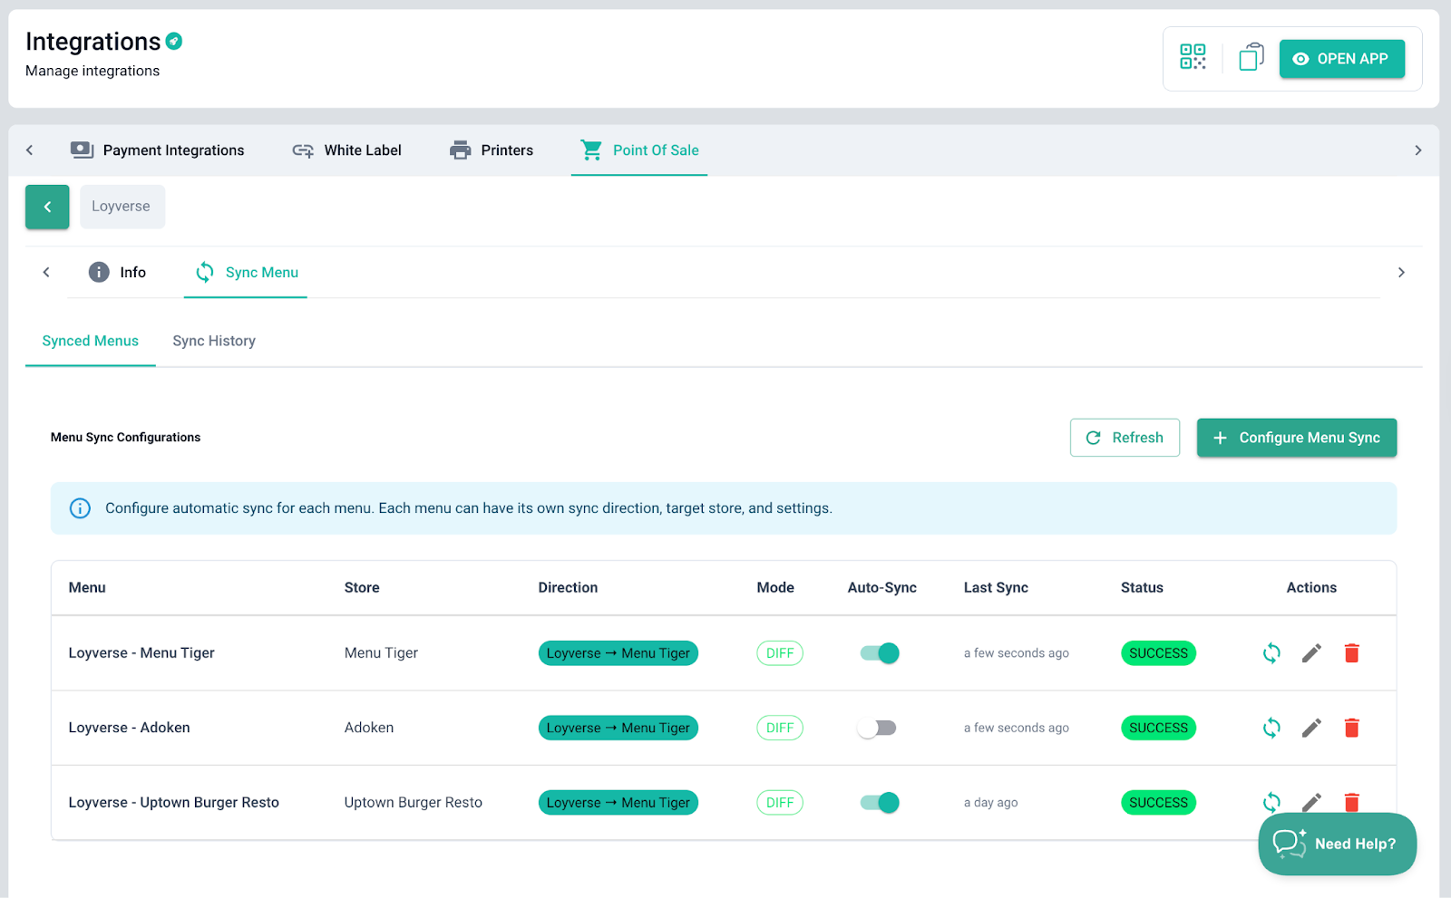Click the info icon in the blue banner

click(80, 508)
